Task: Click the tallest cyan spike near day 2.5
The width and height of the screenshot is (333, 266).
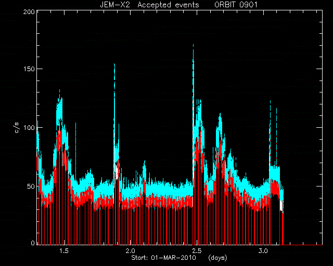Action: pos(193,45)
